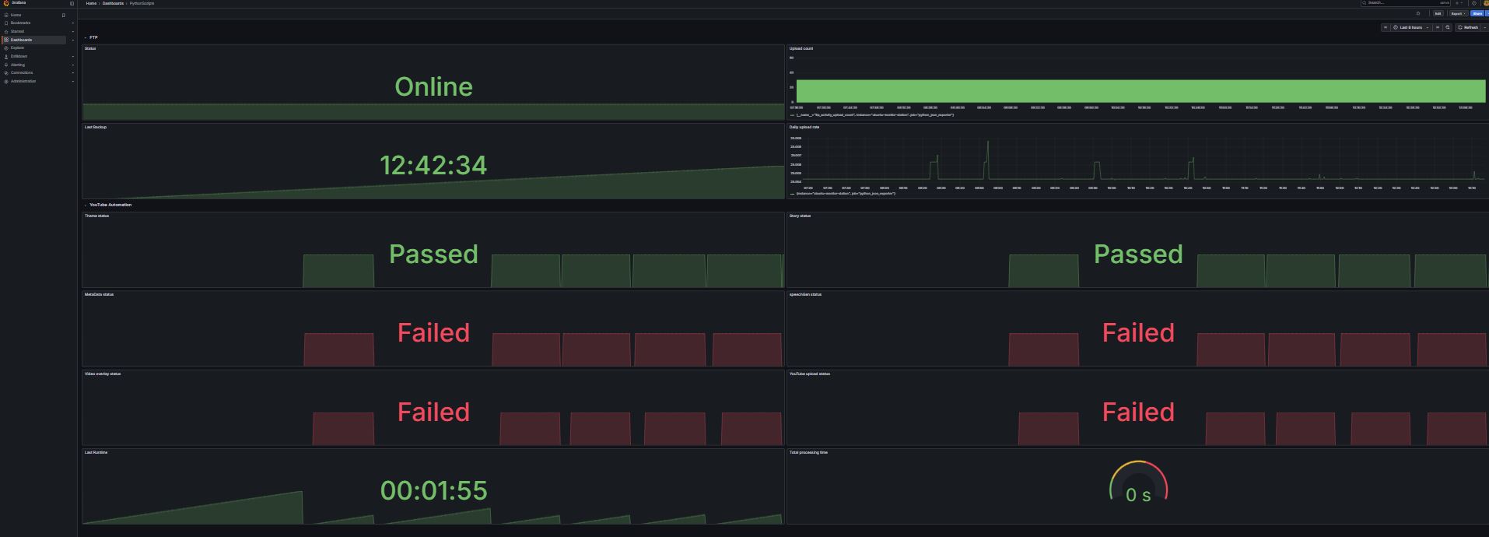Click the MetaData status panel title
The height and width of the screenshot is (537, 1489).
coord(100,294)
